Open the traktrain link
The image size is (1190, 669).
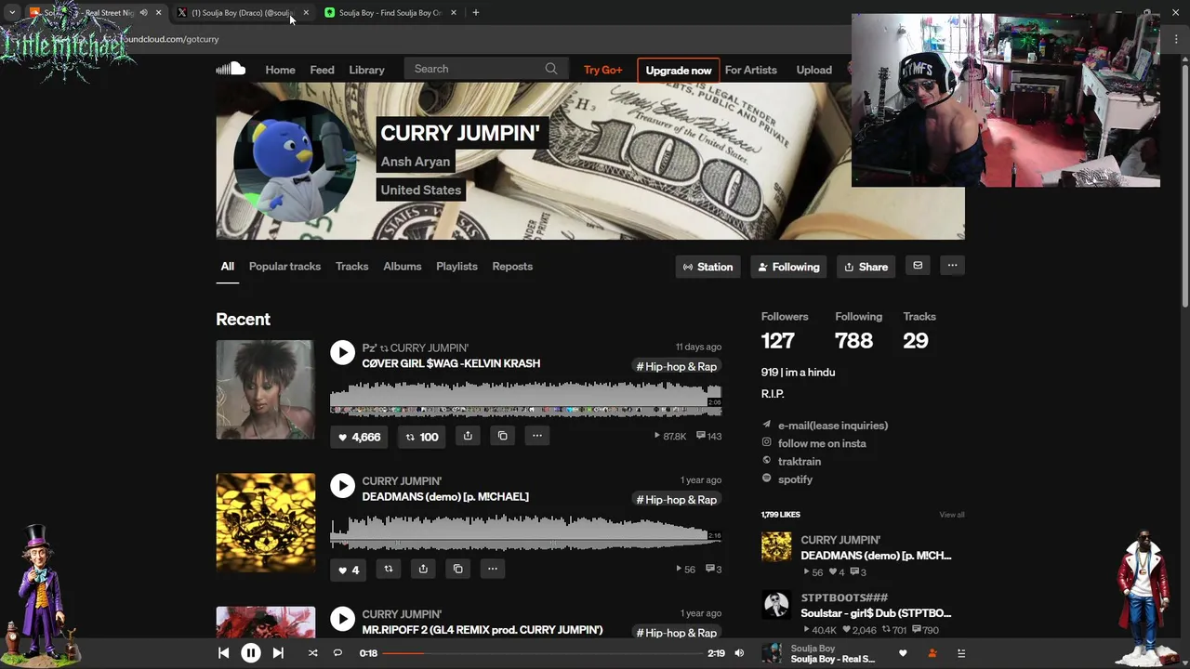[x=800, y=461]
